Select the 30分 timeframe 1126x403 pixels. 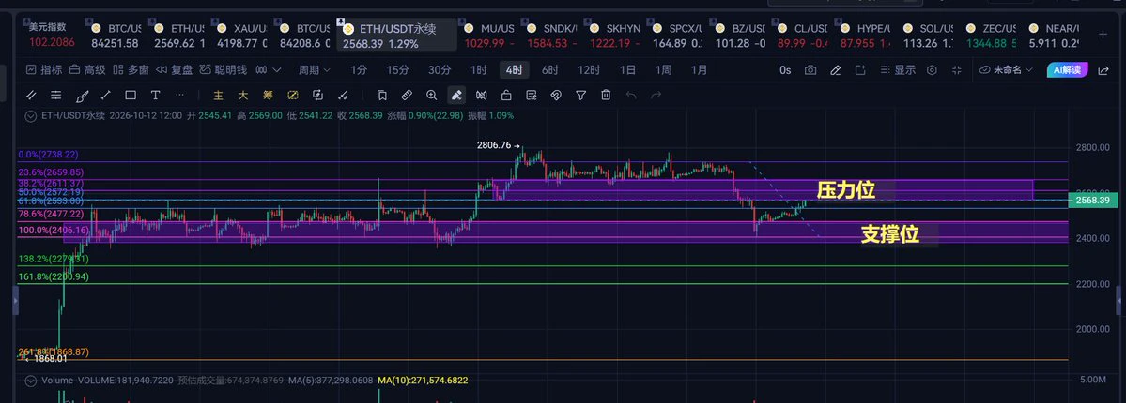(440, 70)
